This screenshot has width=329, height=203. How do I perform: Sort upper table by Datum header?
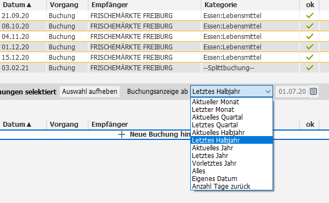(17, 5)
